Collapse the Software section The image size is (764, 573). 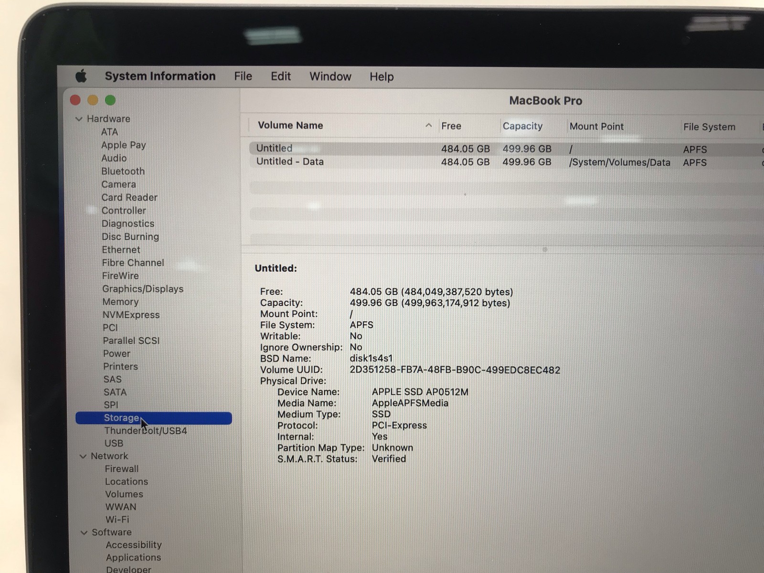tap(84, 532)
